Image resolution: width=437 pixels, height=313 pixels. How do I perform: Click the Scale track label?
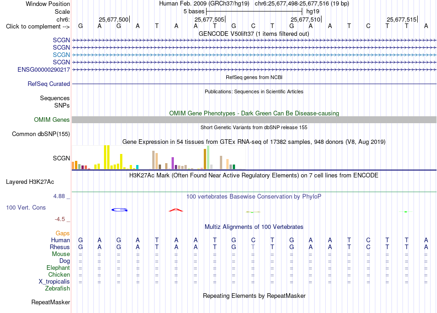click(62, 11)
